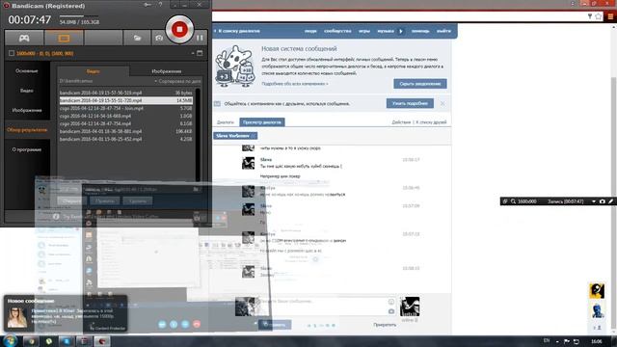The width and height of the screenshot is (617, 347).
Task: Select the highlighted 14.5MB bandicam file
Action: [126, 100]
